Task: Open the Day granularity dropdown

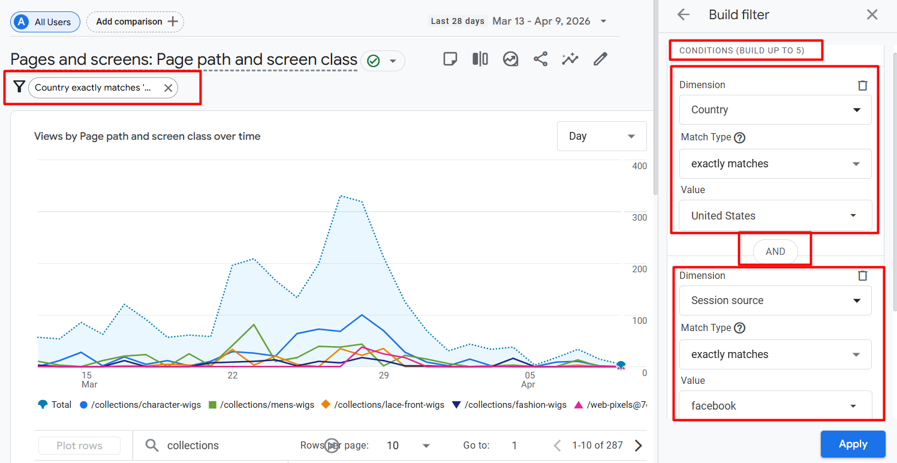Action: (x=601, y=136)
